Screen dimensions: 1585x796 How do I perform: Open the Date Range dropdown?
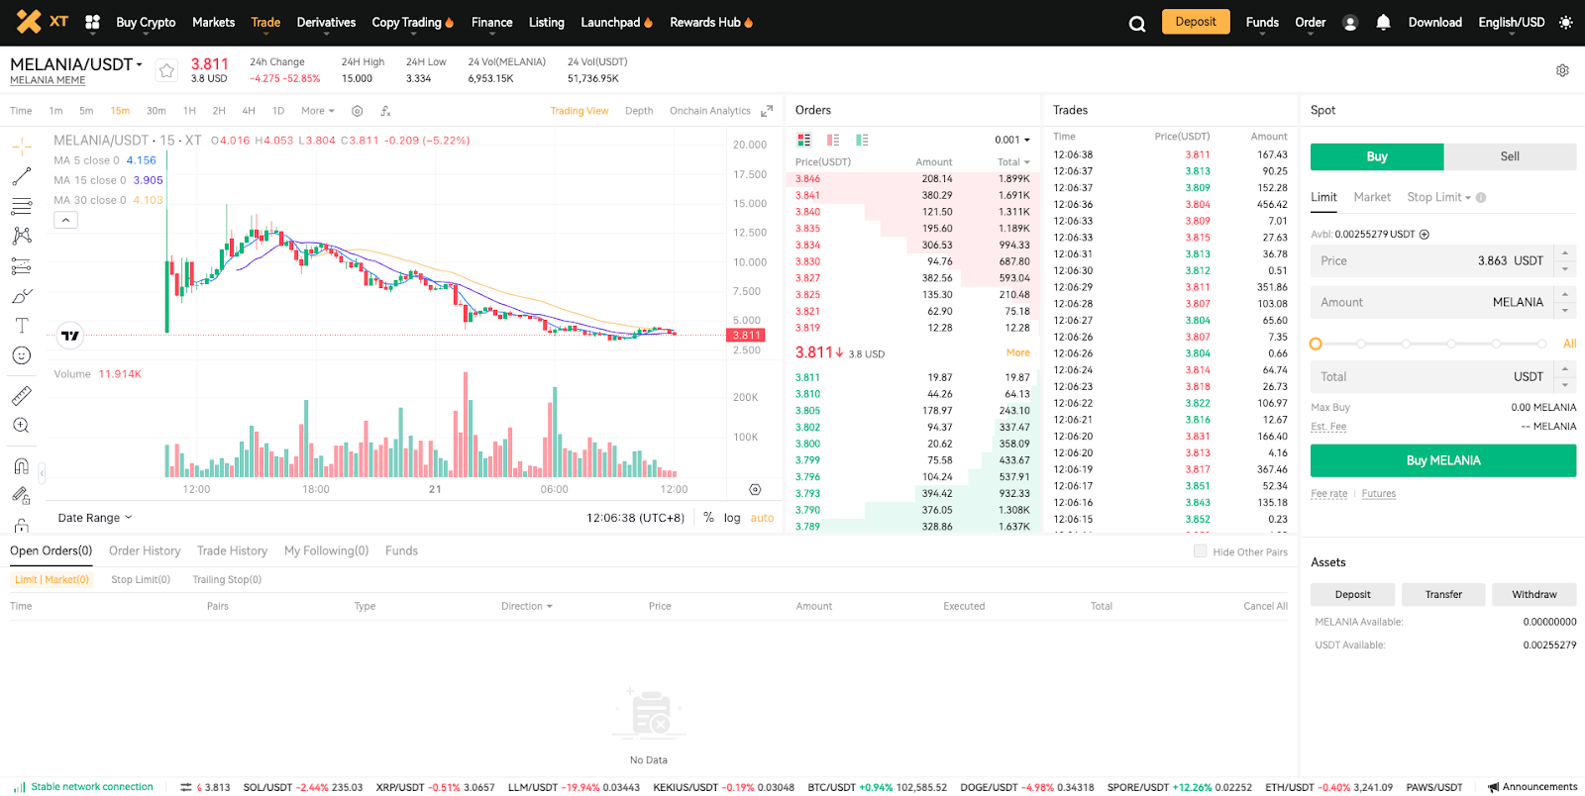[x=95, y=518]
